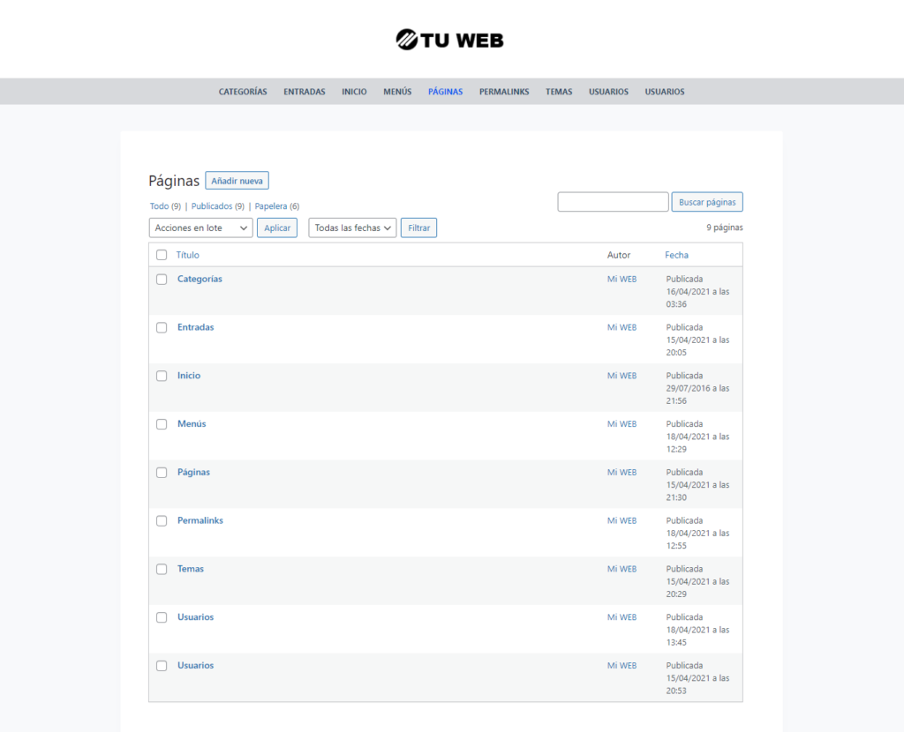
Task: Open the Menús page for editing
Action: pos(192,423)
